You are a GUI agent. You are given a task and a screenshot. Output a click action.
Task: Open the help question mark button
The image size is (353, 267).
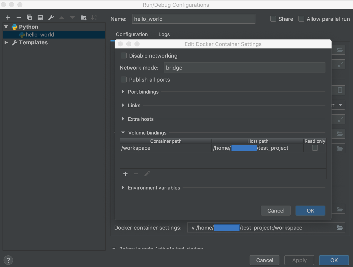point(8,260)
